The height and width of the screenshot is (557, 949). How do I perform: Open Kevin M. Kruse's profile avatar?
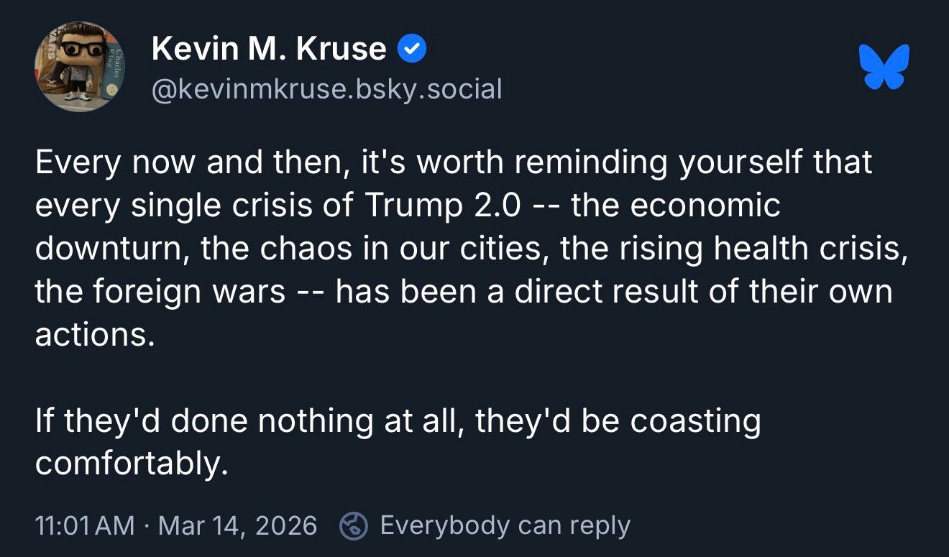pos(80,66)
